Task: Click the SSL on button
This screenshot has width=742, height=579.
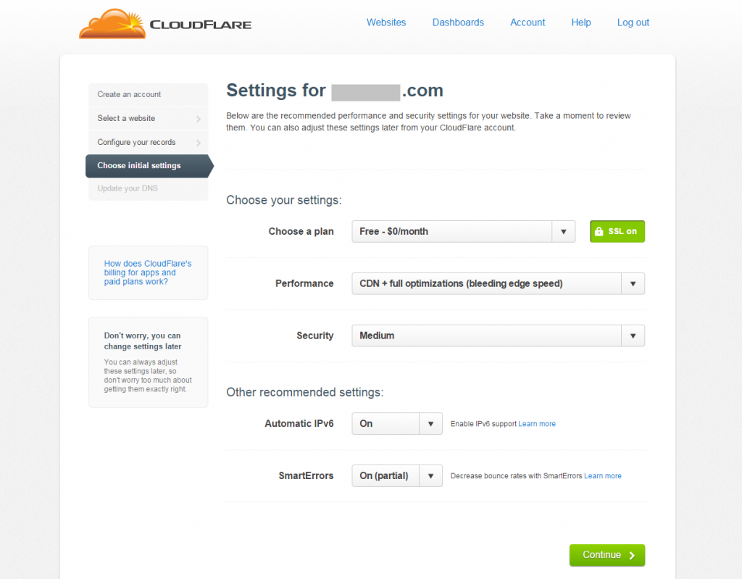Action: pos(617,231)
